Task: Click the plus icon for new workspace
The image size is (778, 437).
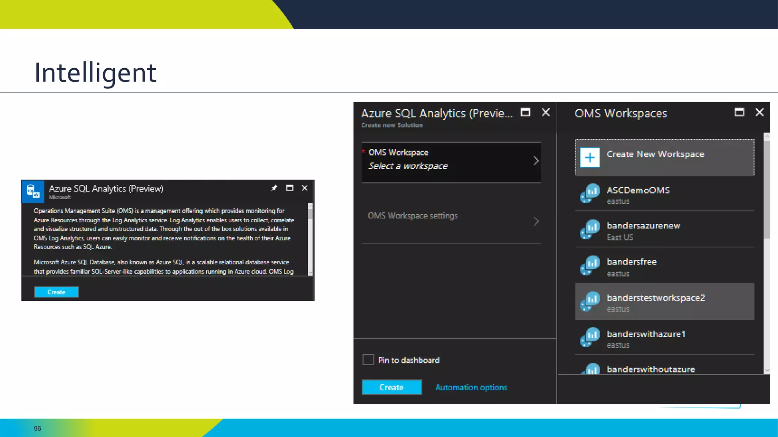Action: (590, 157)
